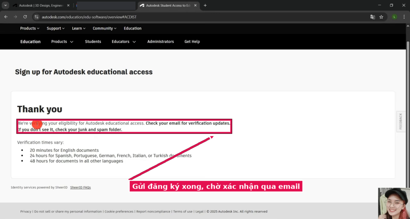Close the Autodesk Student Access tab
Screen dimensions: 410x219
(x=195, y=6)
